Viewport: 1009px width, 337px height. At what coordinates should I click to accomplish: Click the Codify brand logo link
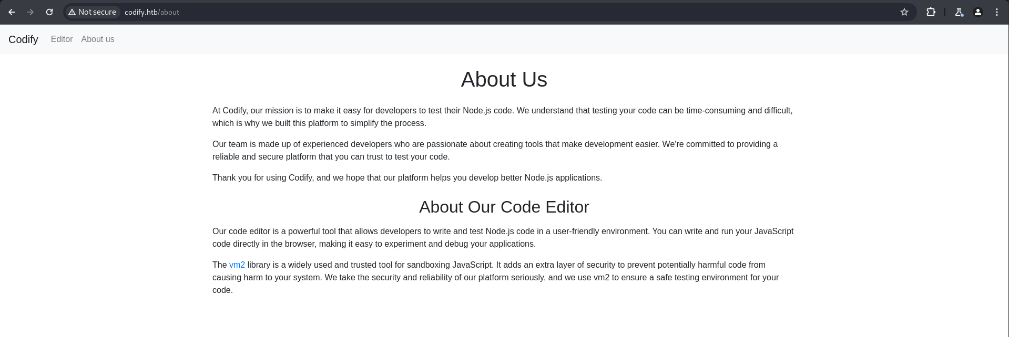(23, 39)
